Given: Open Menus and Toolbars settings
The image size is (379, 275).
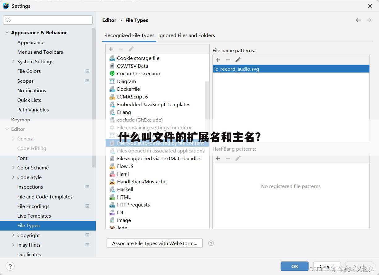Looking at the screenshot, I should (40, 52).
